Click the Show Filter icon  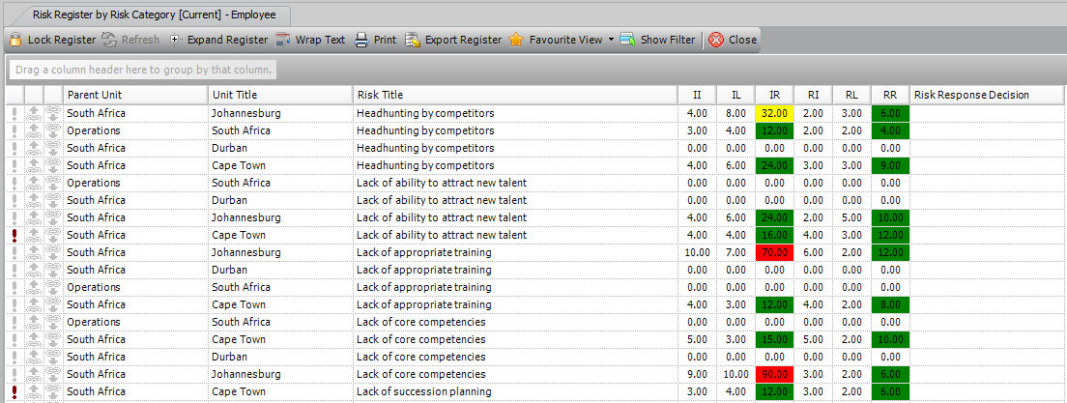[x=627, y=40]
